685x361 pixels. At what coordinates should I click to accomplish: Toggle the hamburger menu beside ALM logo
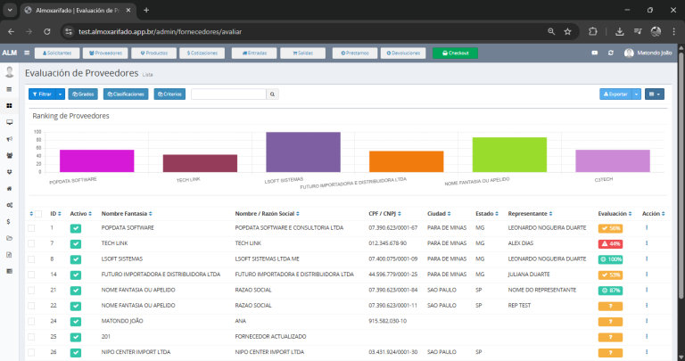tap(27, 53)
